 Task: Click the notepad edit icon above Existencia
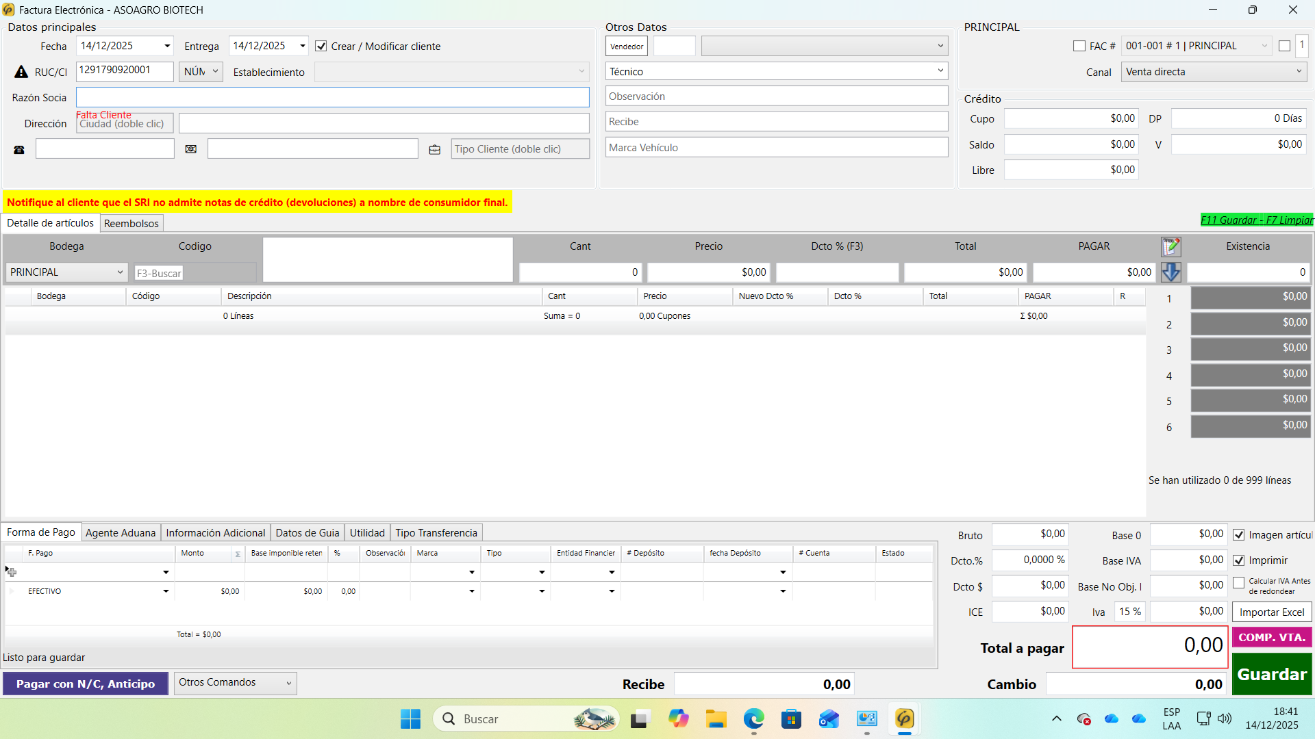tap(1170, 246)
